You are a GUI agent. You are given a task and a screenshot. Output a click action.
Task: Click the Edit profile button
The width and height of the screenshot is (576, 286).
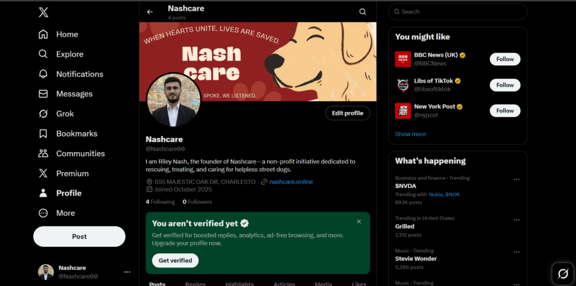347,113
